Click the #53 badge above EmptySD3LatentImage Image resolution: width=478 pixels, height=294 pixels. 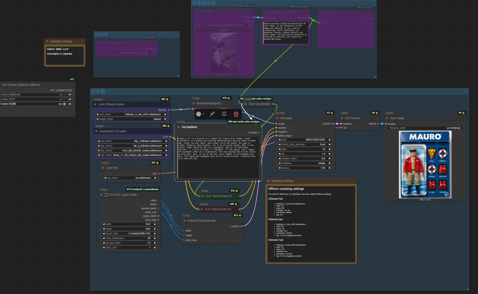point(238,215)
